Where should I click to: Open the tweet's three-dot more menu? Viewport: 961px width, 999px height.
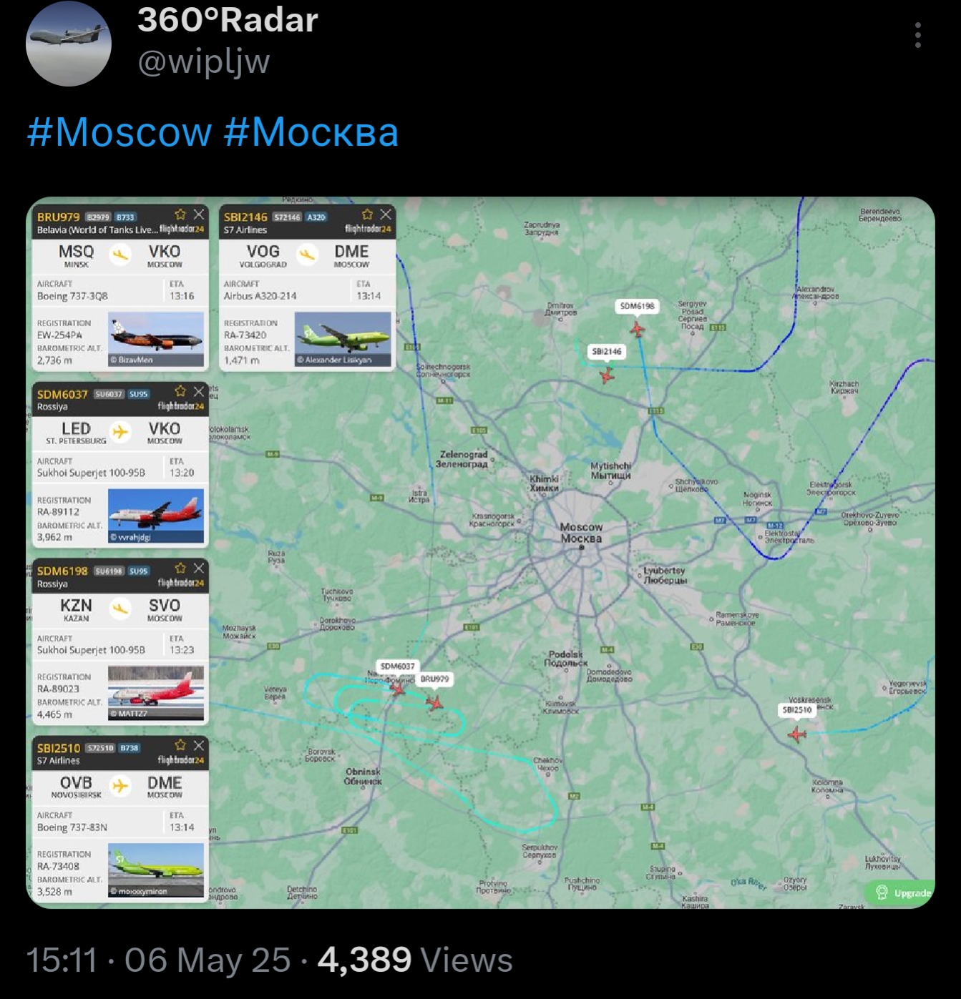point(917,35)
